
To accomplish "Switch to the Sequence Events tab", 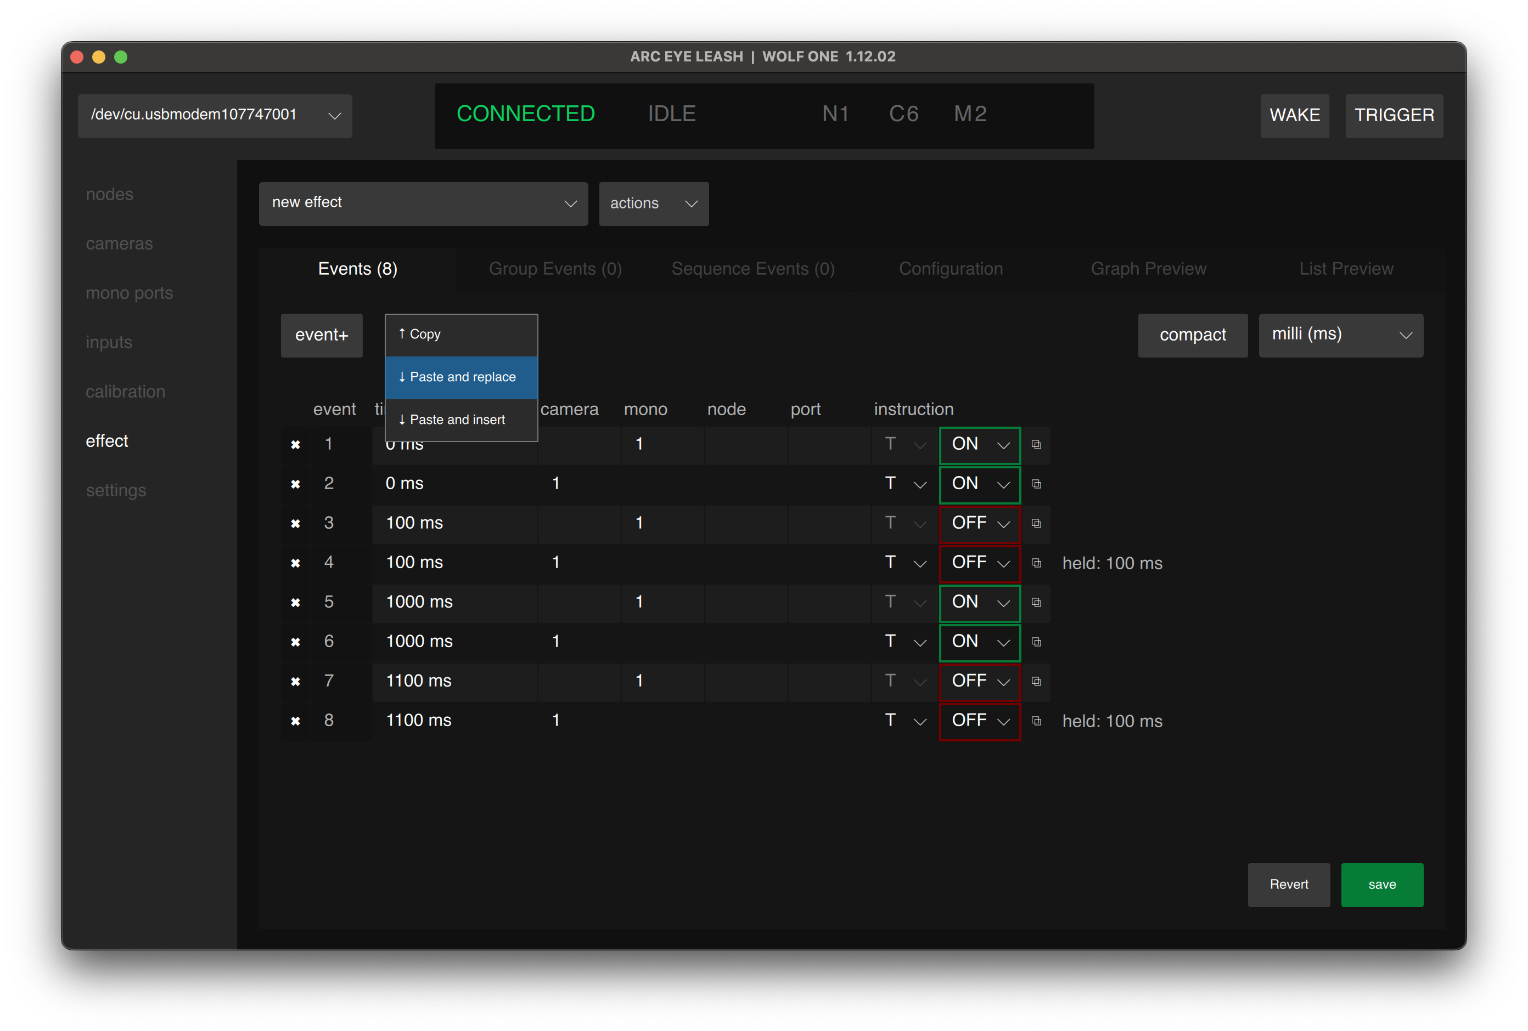I will tap(752, 268).
